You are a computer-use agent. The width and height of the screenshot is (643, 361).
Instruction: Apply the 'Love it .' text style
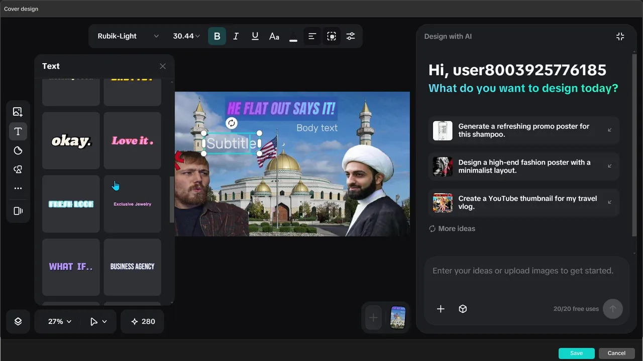[133, 141]
